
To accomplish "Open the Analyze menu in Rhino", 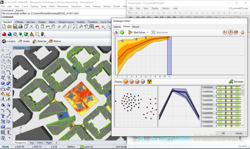I will pyautogui.click(x=97, y=6).
